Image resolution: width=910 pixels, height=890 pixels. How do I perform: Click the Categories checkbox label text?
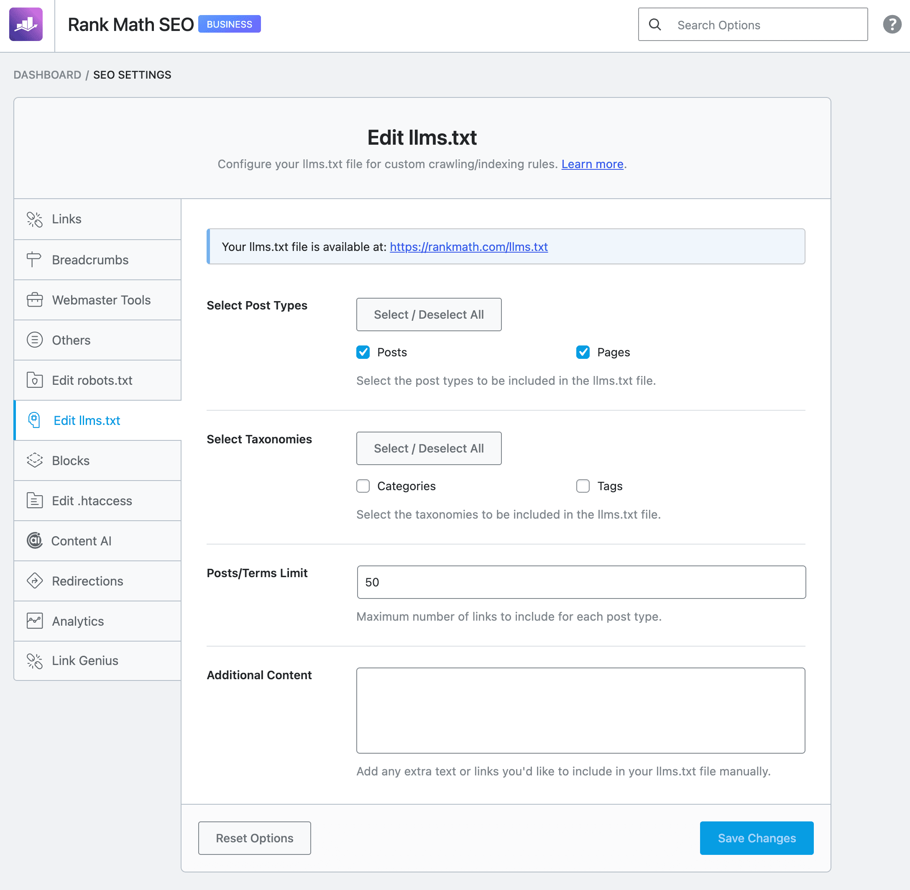(x=406, y=486)
